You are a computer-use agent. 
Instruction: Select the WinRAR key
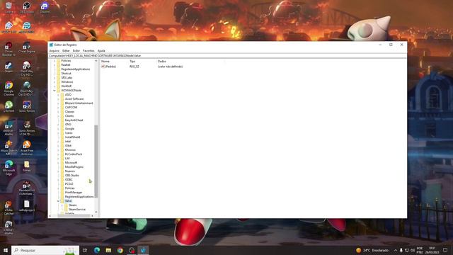click(x=66, y=86)
